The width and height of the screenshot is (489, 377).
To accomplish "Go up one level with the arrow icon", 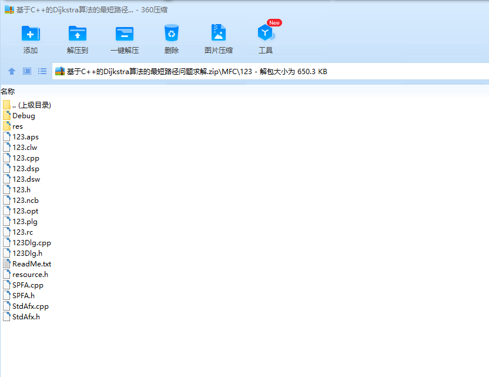I will (x=12, y=72).
